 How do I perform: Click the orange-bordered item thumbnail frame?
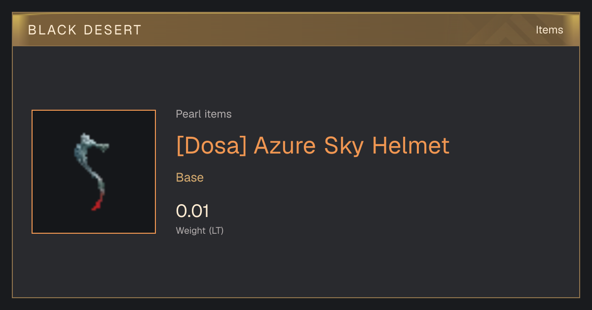(94, 172)
